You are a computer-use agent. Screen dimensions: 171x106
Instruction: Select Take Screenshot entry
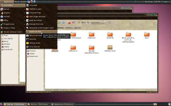pyautogui.click(x=34, y=36)
